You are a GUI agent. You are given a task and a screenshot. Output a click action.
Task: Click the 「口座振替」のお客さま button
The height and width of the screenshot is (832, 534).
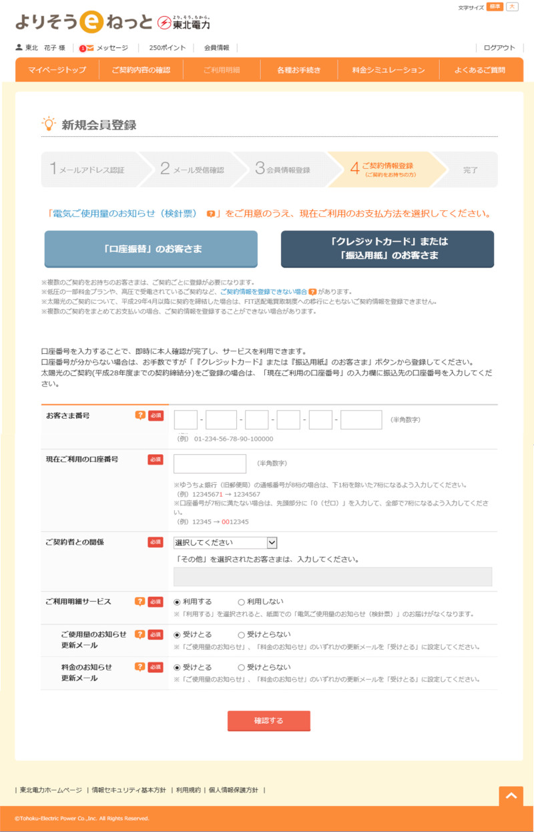tap(151, 249)
